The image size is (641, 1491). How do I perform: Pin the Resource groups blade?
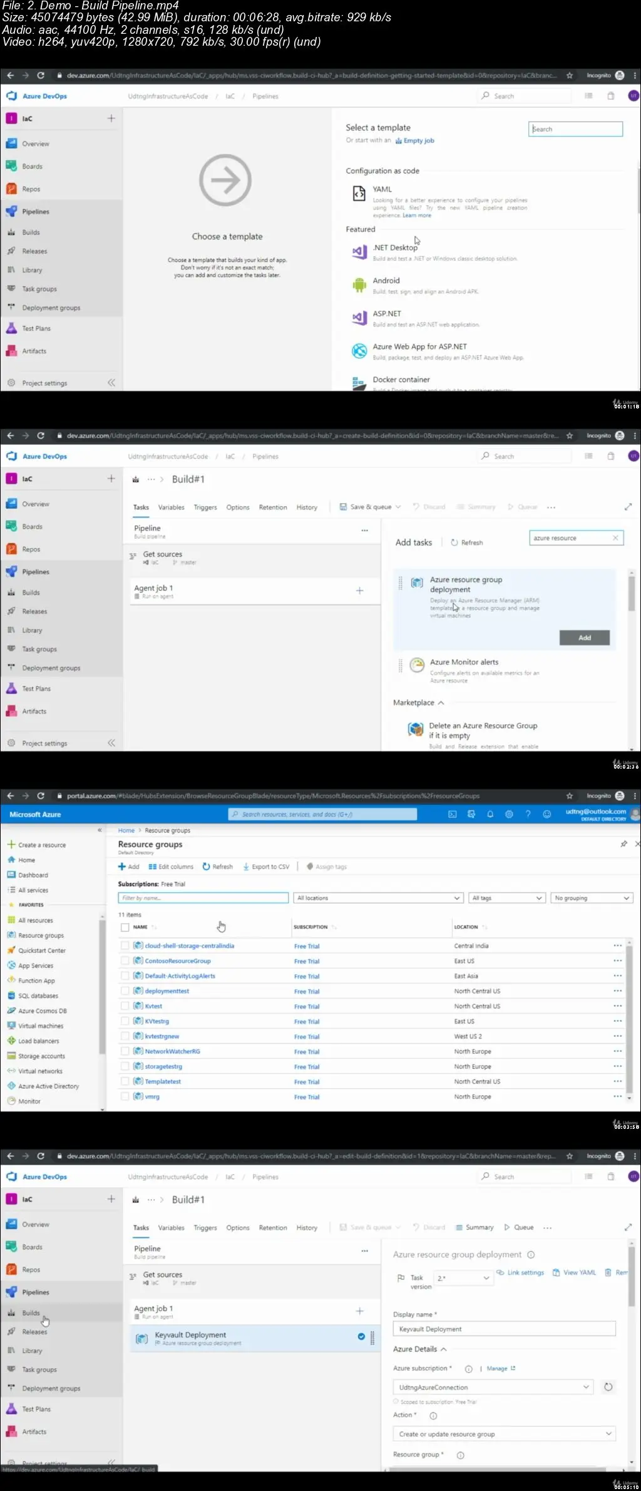coord(623,844)
